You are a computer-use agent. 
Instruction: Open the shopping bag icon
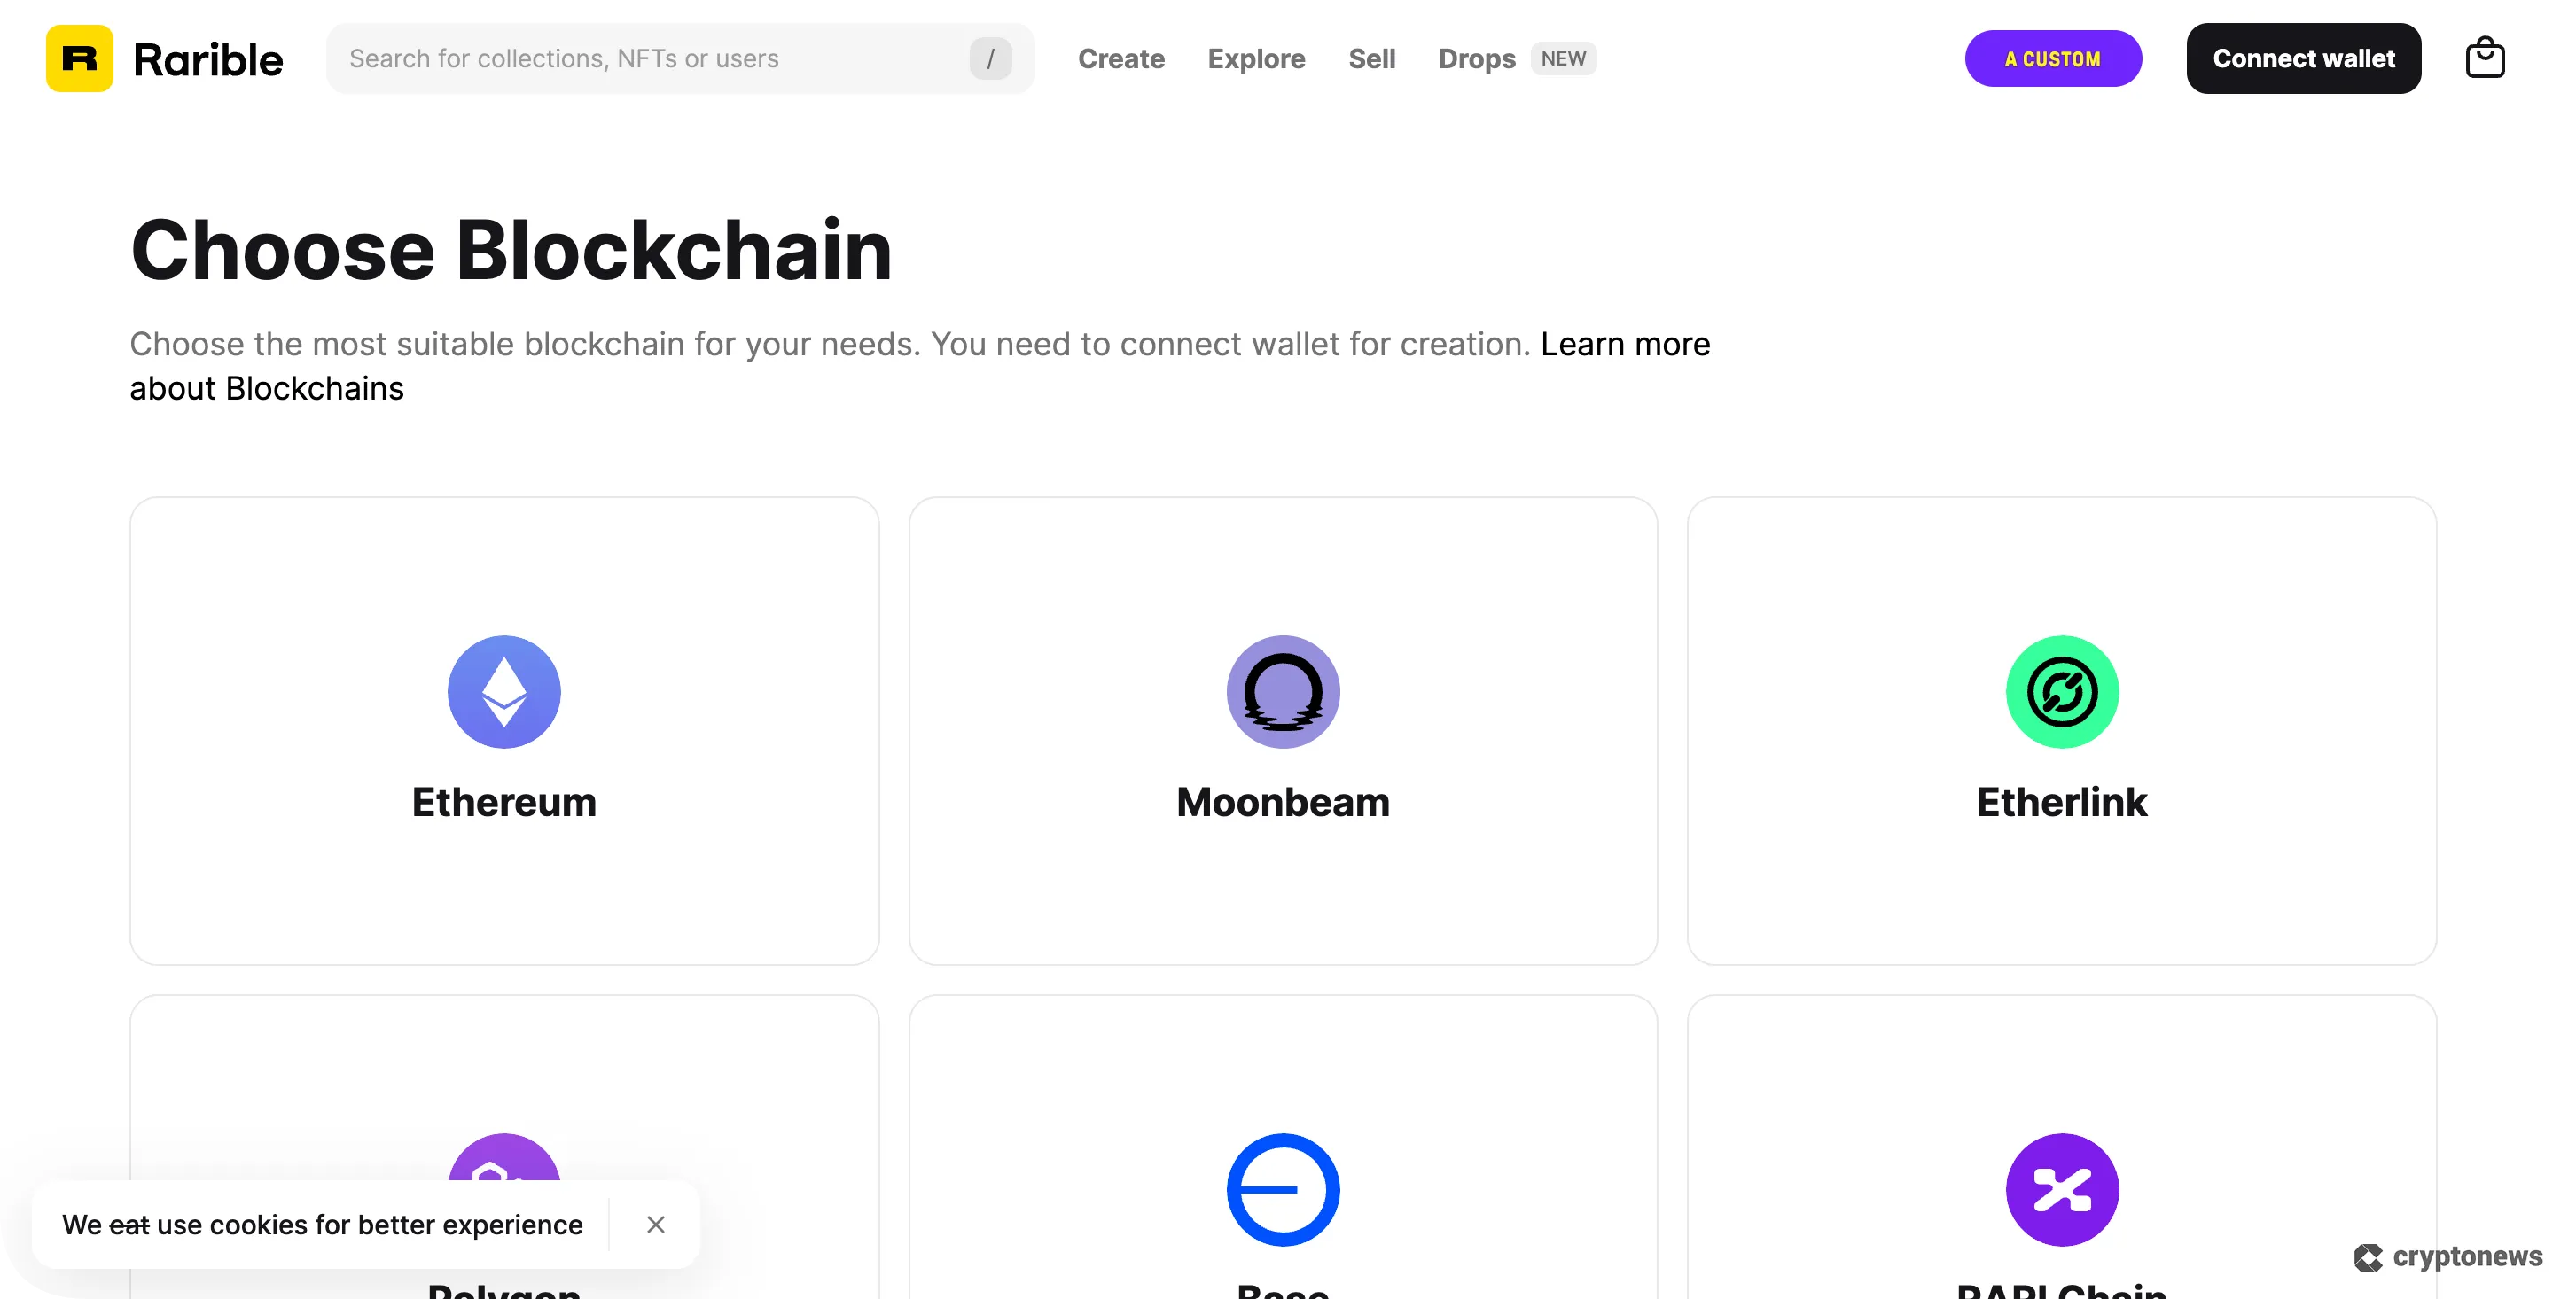tap(2487, 58)
